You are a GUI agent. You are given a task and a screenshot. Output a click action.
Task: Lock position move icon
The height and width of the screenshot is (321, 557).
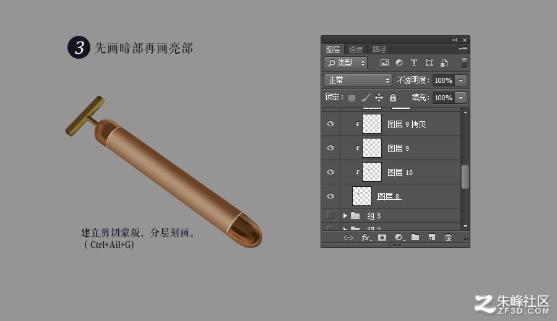(x=379, y=98)
